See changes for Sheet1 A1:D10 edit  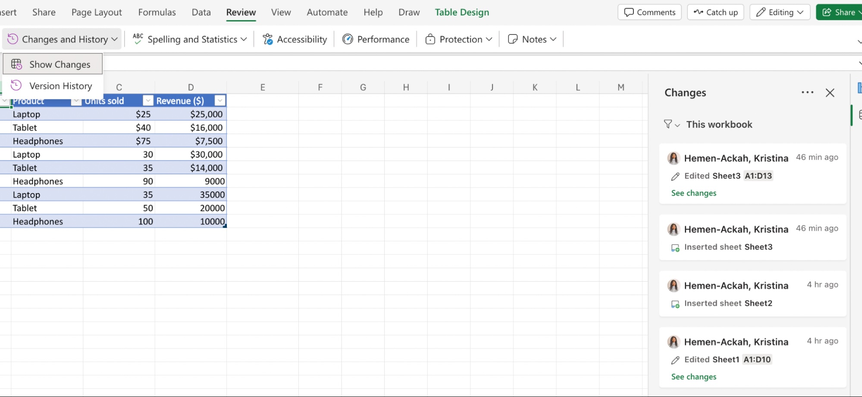[x=694, y=377]
